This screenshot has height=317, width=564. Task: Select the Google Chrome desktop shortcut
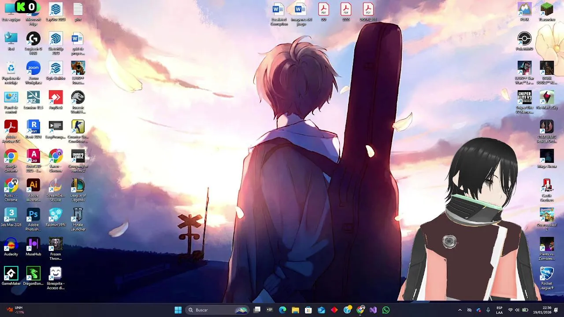11,161
